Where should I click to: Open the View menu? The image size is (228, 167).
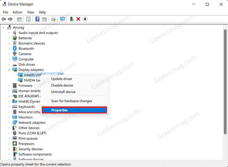pyautogui.click(x=30, y=12)
